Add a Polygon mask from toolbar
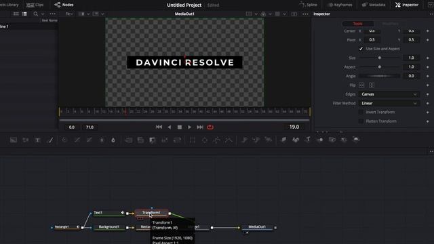Screen dimensions: 434x244 click(x=217, y=140)
